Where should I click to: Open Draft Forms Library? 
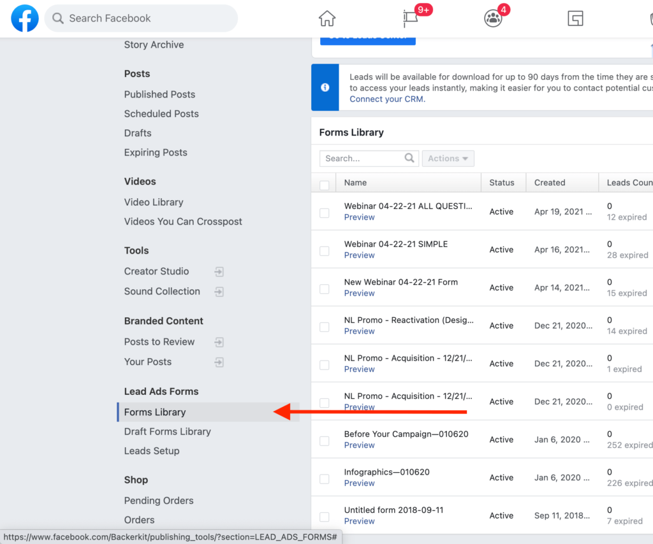(x=168, y=431)
